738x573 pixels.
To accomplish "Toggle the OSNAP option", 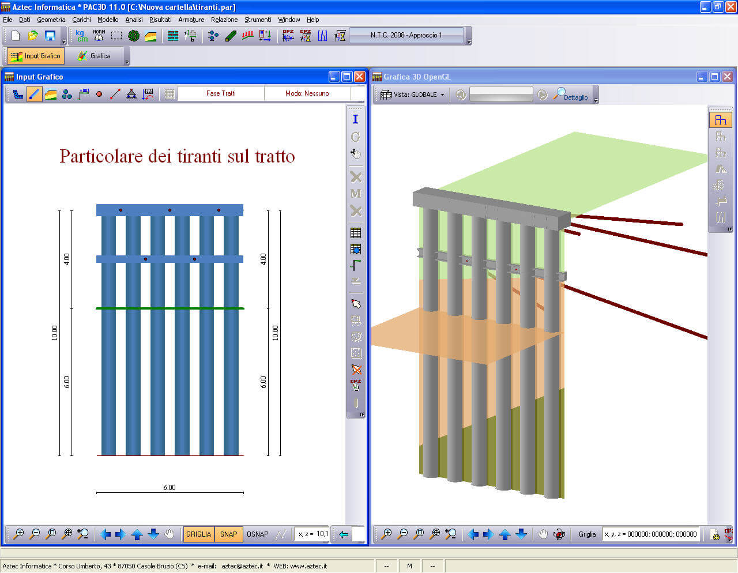I will [x=257, y=534].
